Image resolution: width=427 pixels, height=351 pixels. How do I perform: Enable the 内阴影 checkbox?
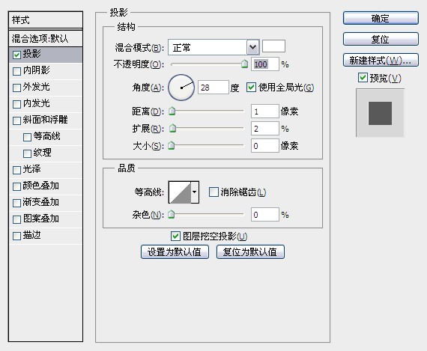[x=16, y=71]
